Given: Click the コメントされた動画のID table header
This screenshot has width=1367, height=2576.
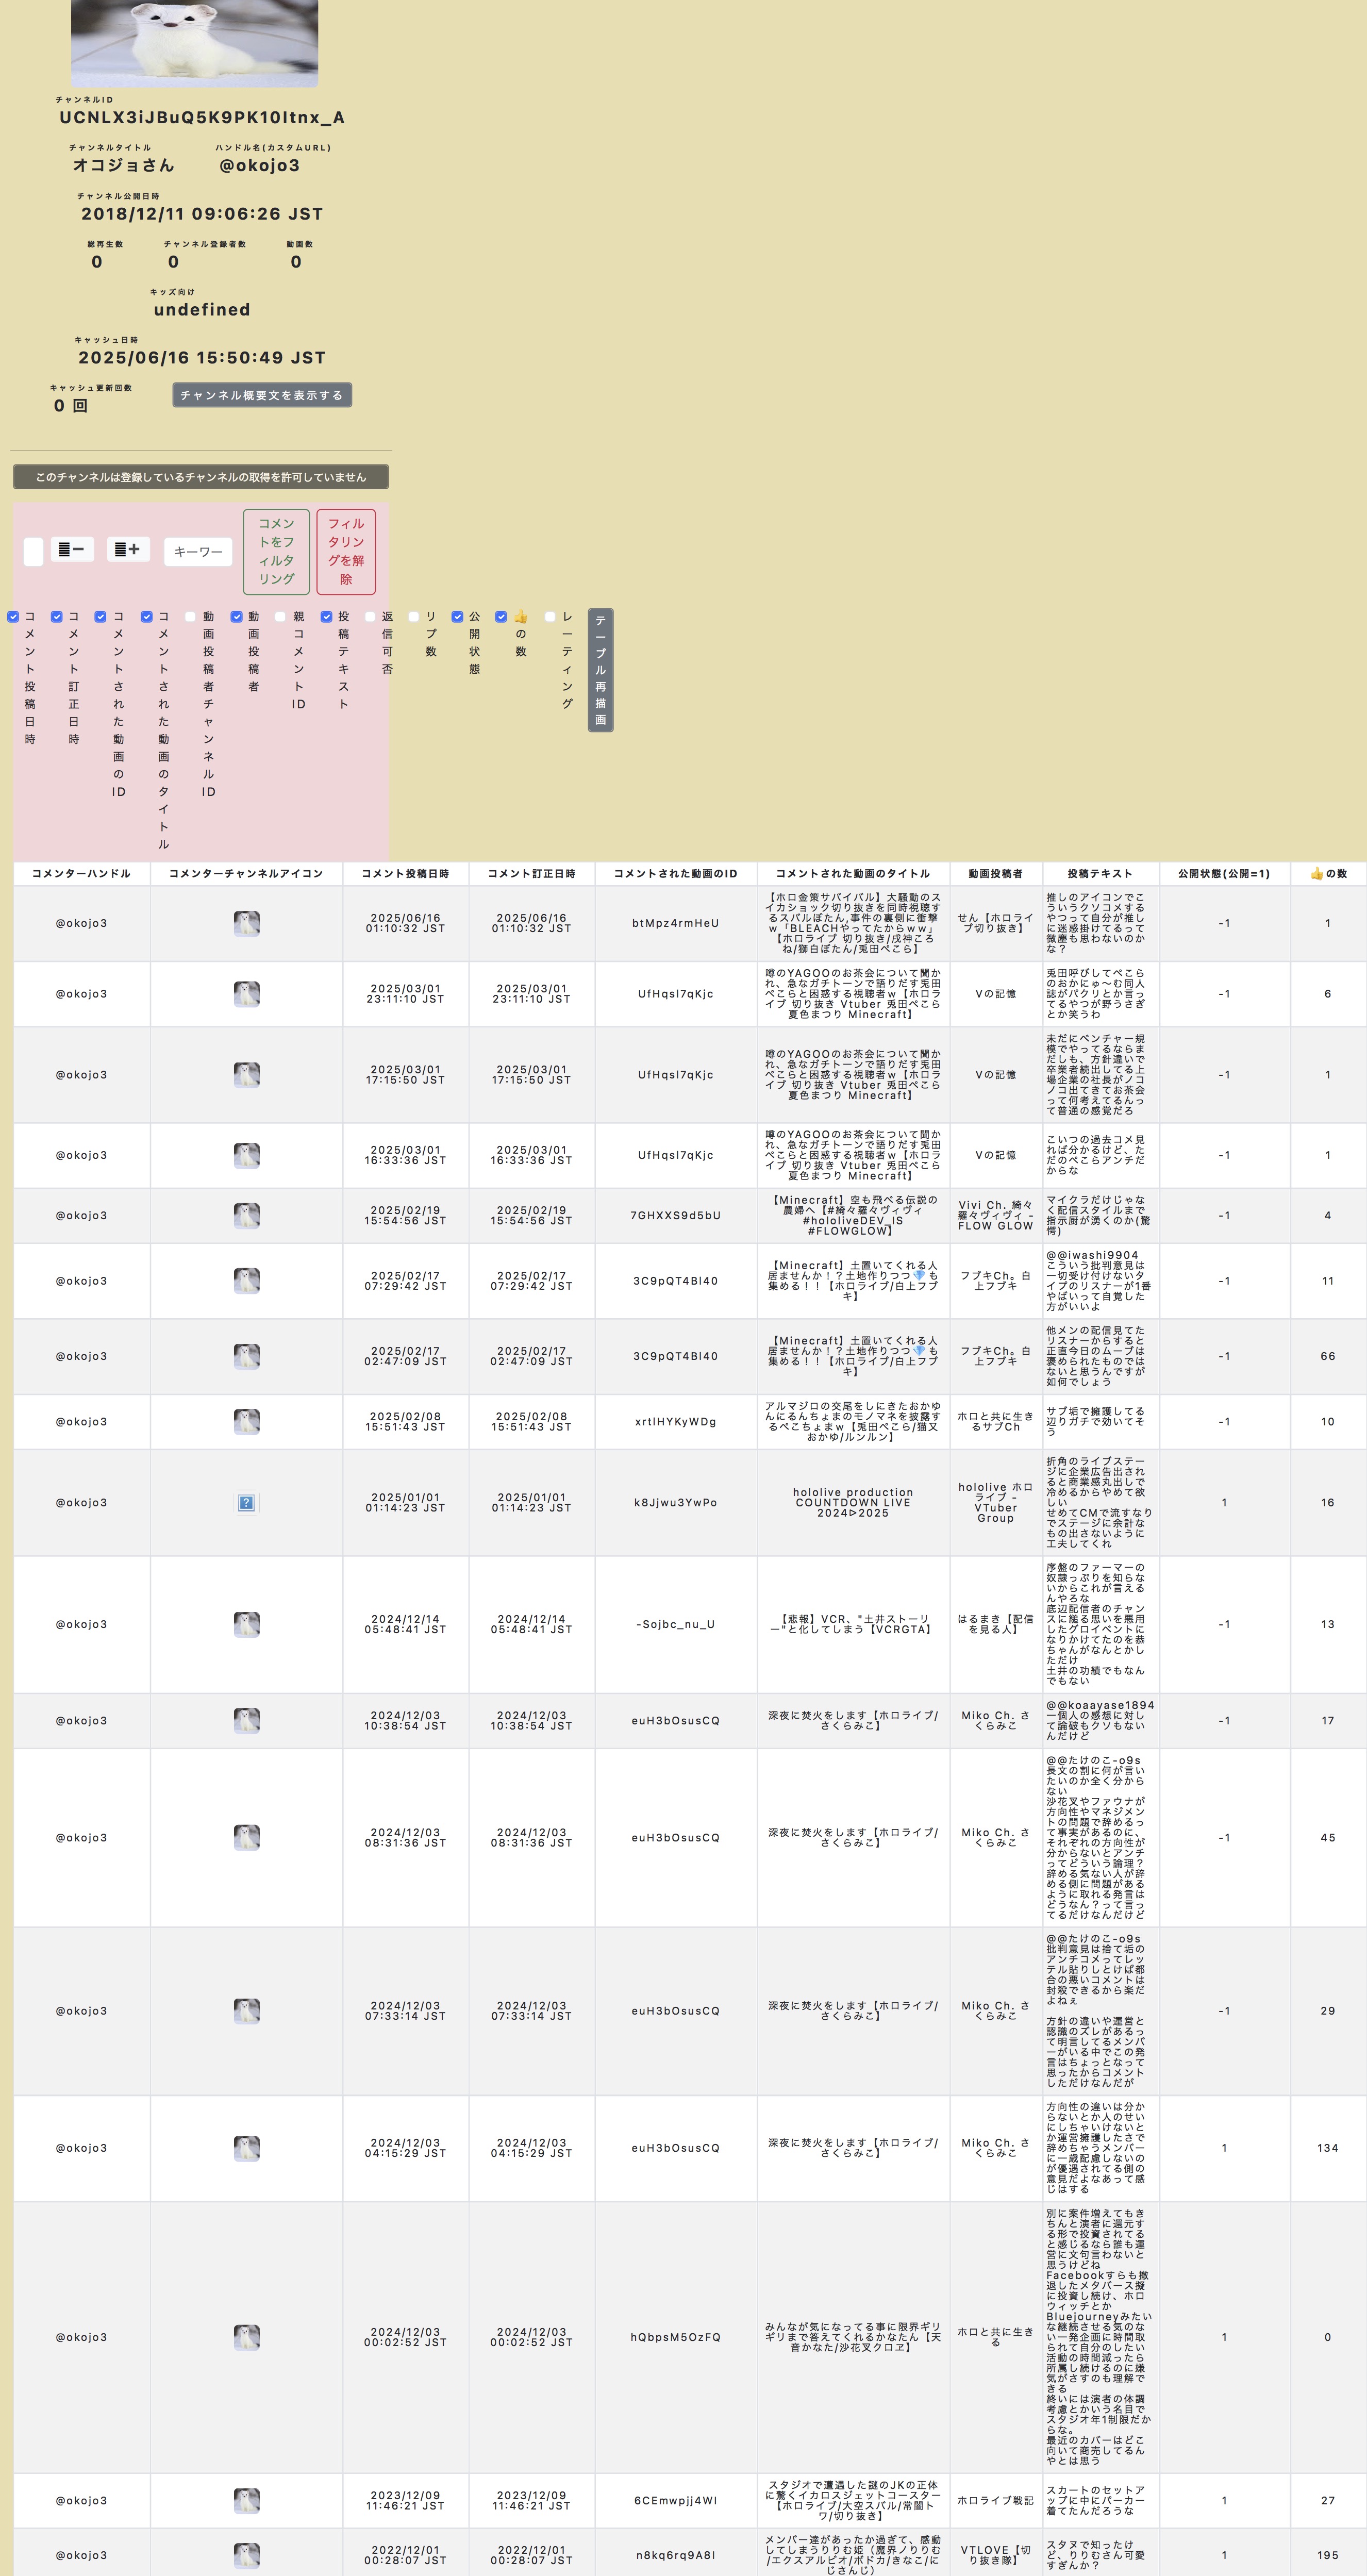Looking at the screenshot, I should (675, 873).
